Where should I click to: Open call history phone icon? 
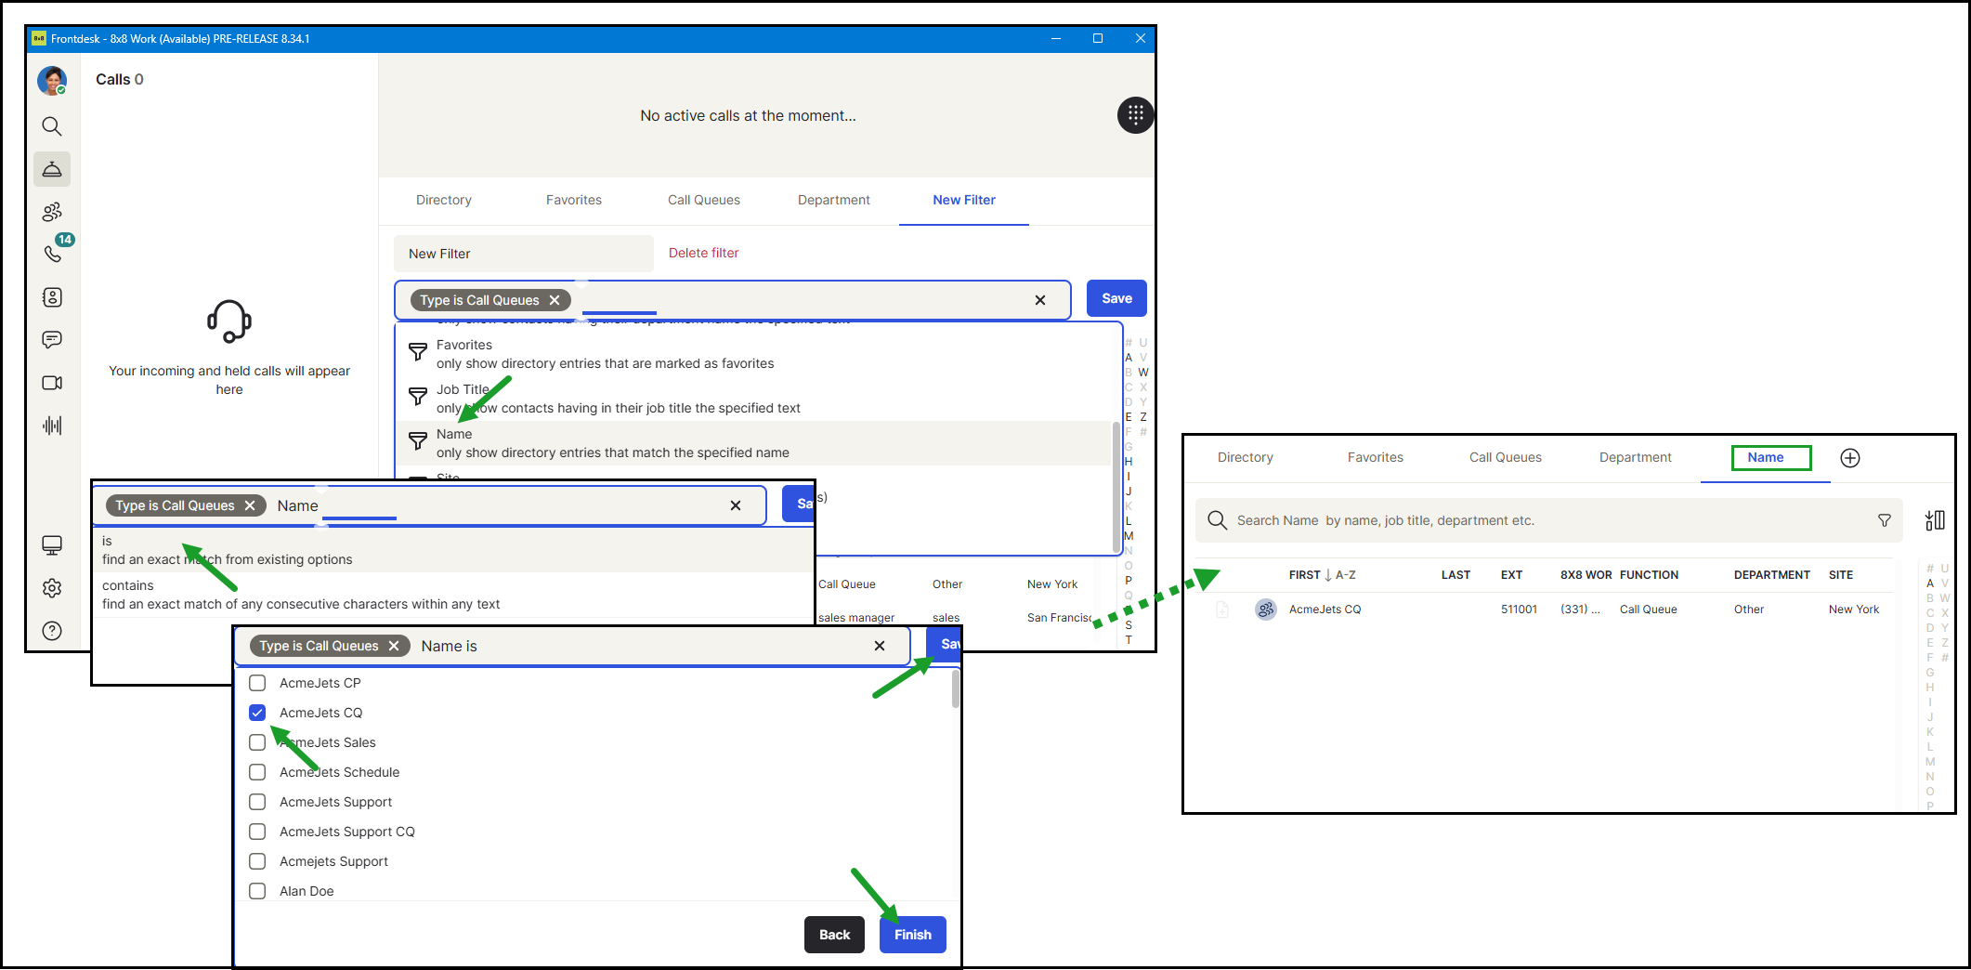point(52,254)
